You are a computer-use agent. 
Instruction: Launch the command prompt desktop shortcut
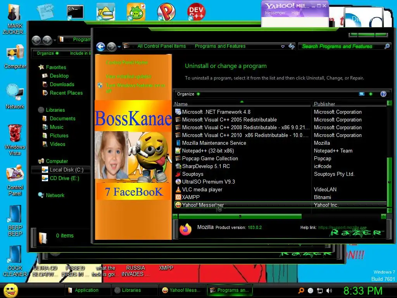(75, 12)
